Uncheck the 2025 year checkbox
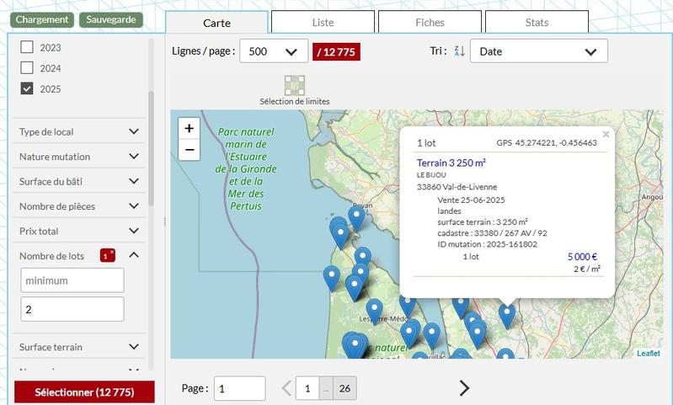The width and height of the screenshot is (673, 405). (x=27, y=88)
